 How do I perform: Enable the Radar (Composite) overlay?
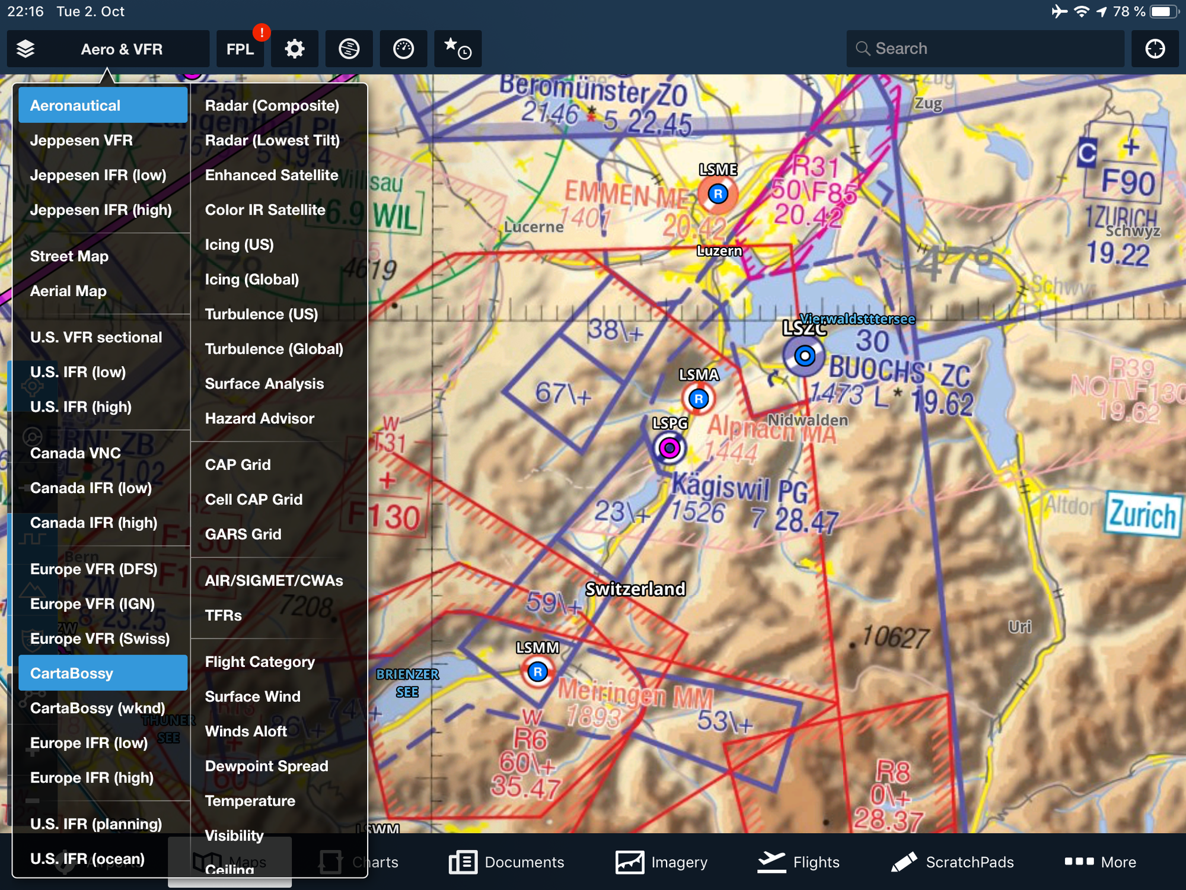click(x=272, y=106)
